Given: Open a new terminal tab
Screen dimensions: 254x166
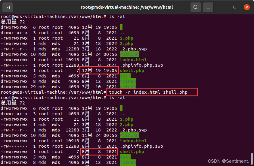Looking at the screenshot, I should (x=8, y=7).
